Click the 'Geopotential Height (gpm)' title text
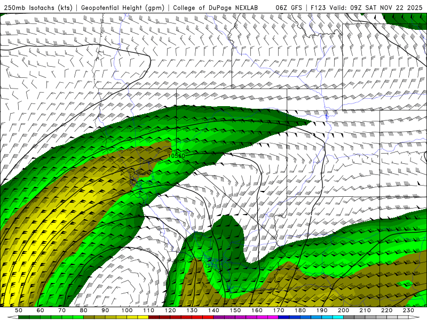Viewport: 427px width, 320px height. tap(123, 8)
